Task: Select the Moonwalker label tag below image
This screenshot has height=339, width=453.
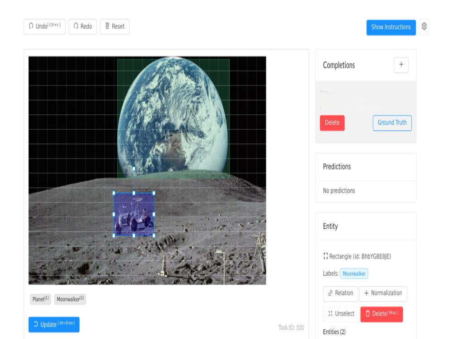Action: [x=70, y=299]
